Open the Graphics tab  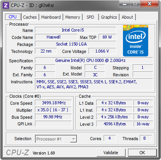(x=109, y=17)
